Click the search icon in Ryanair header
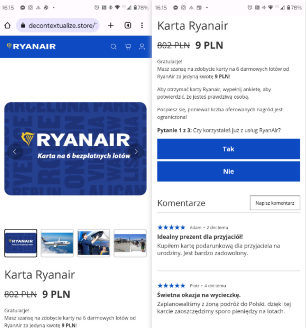 [114, 47]
